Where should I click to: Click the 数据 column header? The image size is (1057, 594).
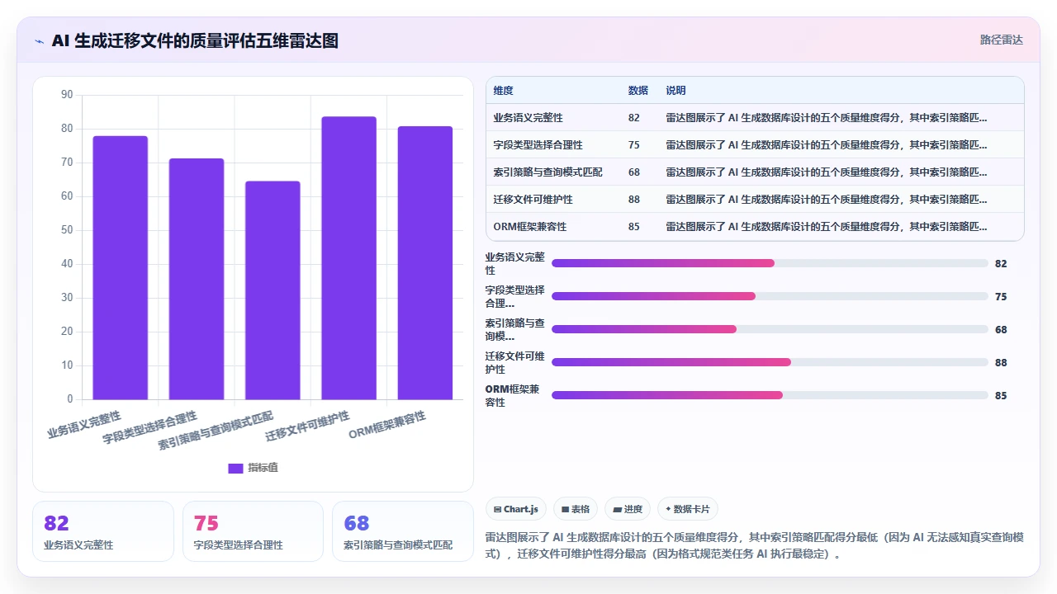638,91
